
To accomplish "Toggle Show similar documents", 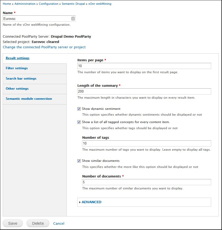I will click(79, 161).
